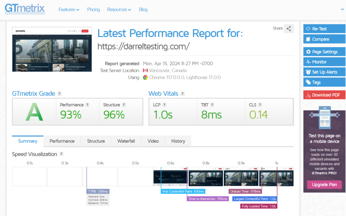The height and width of the screenshot is (216, 346).
Task: Click the Re-Test button
Action: tap(324, 29)
